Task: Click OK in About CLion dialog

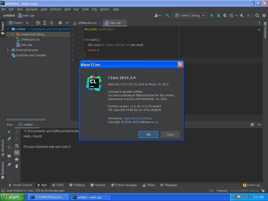Action: pyautogui.click(x=148, y=135)
